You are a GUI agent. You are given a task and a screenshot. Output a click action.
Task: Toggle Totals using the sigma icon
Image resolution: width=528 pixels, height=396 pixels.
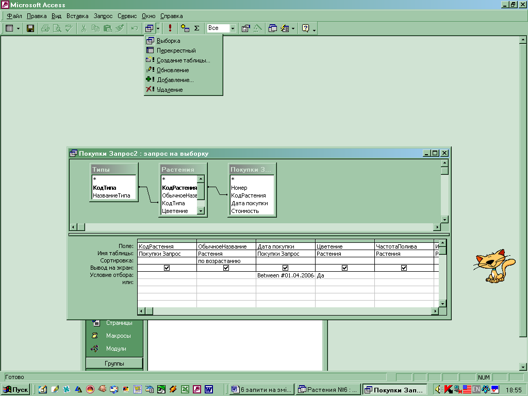coord(196,28)
